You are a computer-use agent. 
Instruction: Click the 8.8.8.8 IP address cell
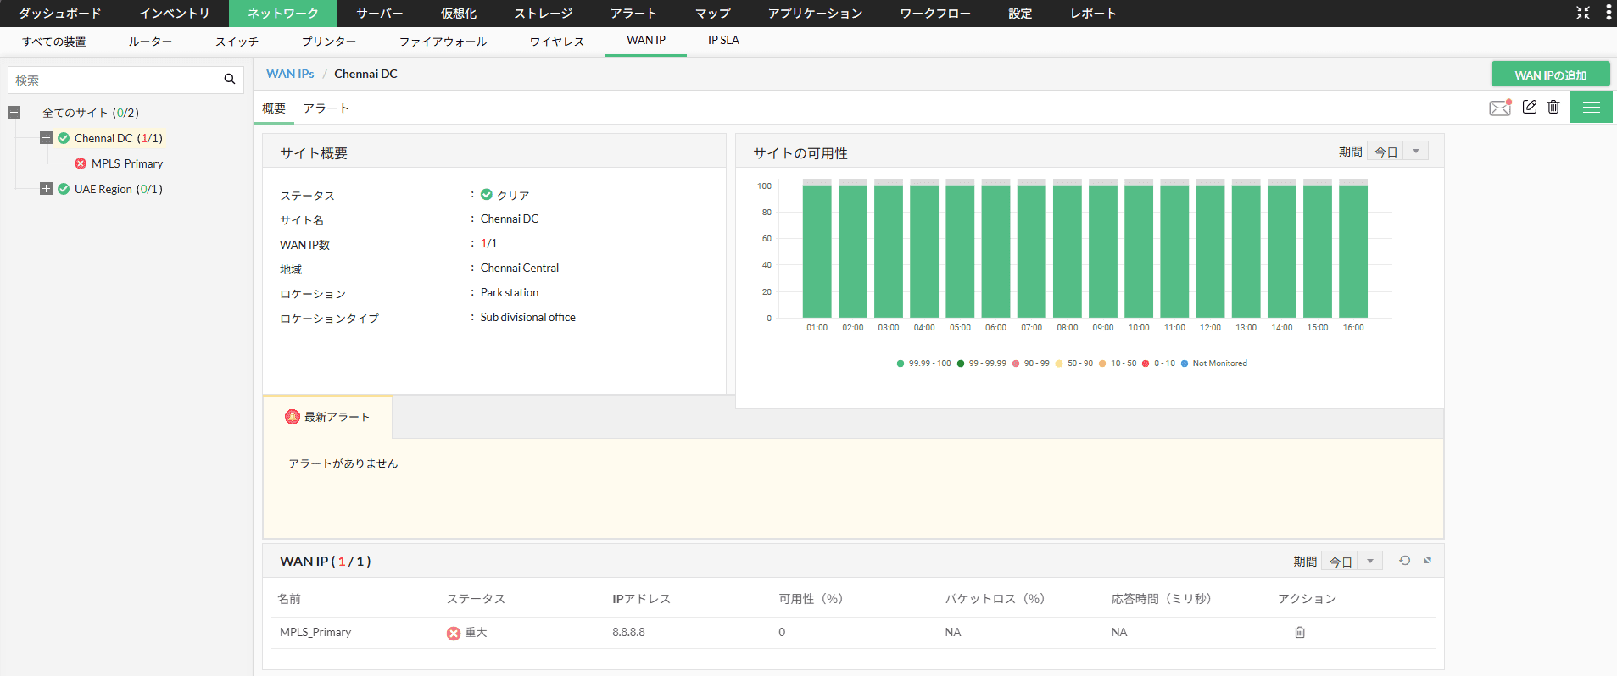coord(628,632)
